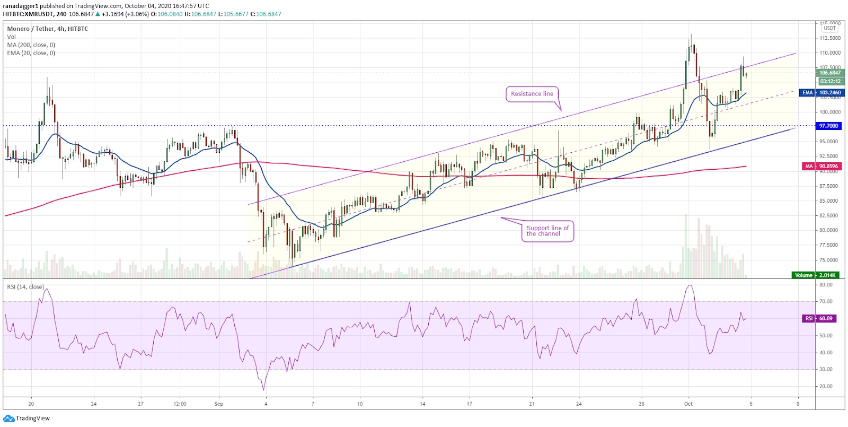Click the 97.7000 horizontal level tag

pyautogui.click(x=828, y=126)
